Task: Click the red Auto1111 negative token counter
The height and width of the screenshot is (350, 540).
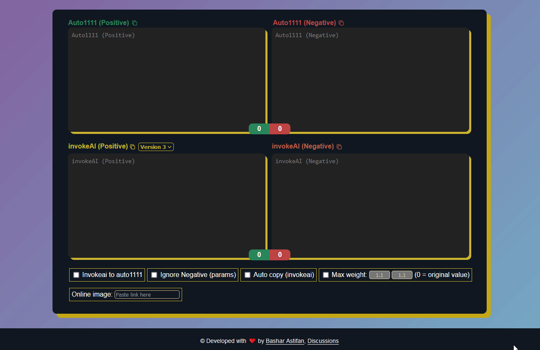Action: point(280,129)
